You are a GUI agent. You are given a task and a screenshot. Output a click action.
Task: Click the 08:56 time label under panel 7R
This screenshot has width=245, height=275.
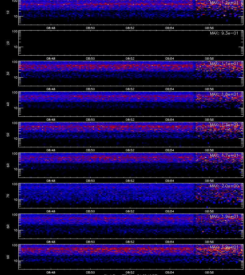(x=209, y=211)
